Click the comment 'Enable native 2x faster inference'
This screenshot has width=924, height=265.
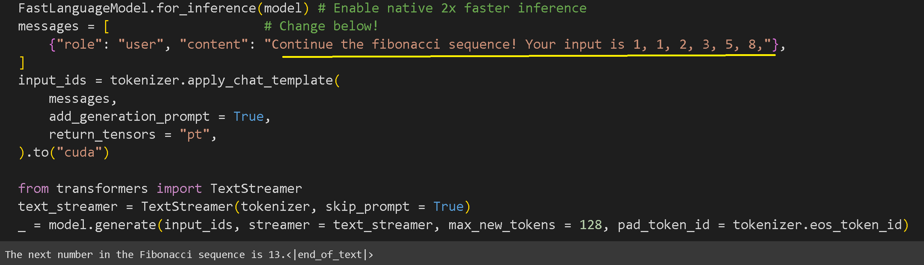pos(459,8)
